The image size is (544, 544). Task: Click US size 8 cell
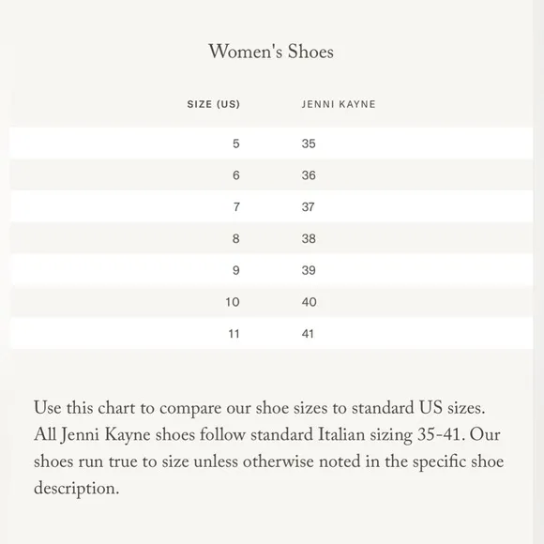(x=236, y=238)
